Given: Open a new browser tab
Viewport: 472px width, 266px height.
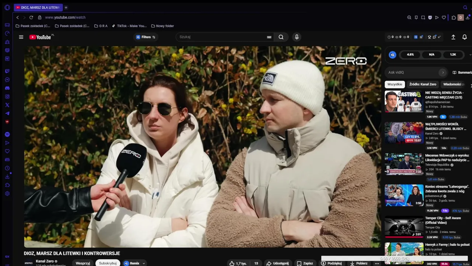Looking at the screenshot, I should [66, 7].
